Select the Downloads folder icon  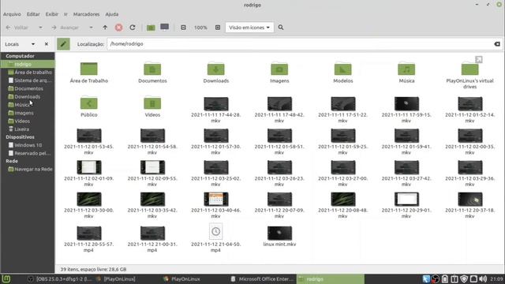click(x=215, y=69)
